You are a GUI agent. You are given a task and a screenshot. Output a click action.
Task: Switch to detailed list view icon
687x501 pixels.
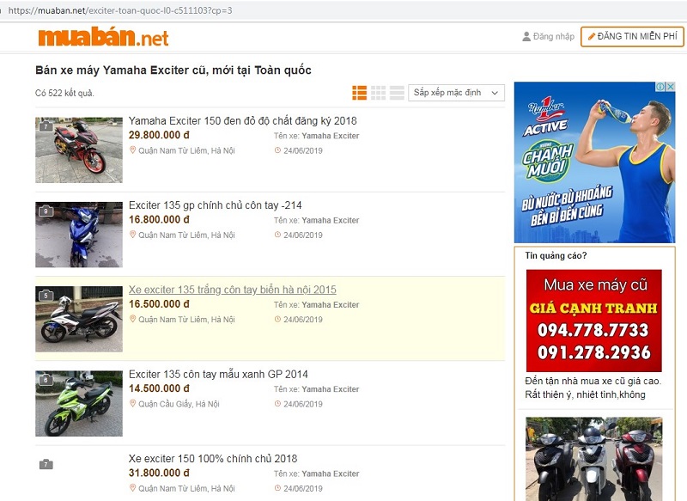[x=360, y=93]
